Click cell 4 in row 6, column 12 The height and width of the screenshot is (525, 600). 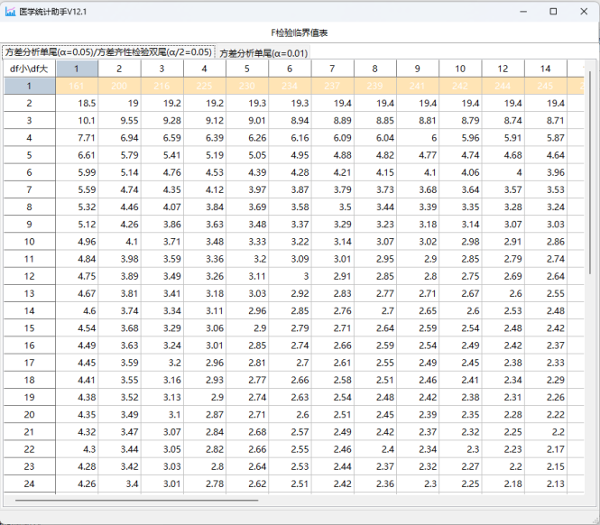503,172
